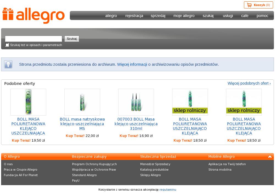
Task: Click 'Mobilne Allegro' footer heading
Action: coord(221,157)
